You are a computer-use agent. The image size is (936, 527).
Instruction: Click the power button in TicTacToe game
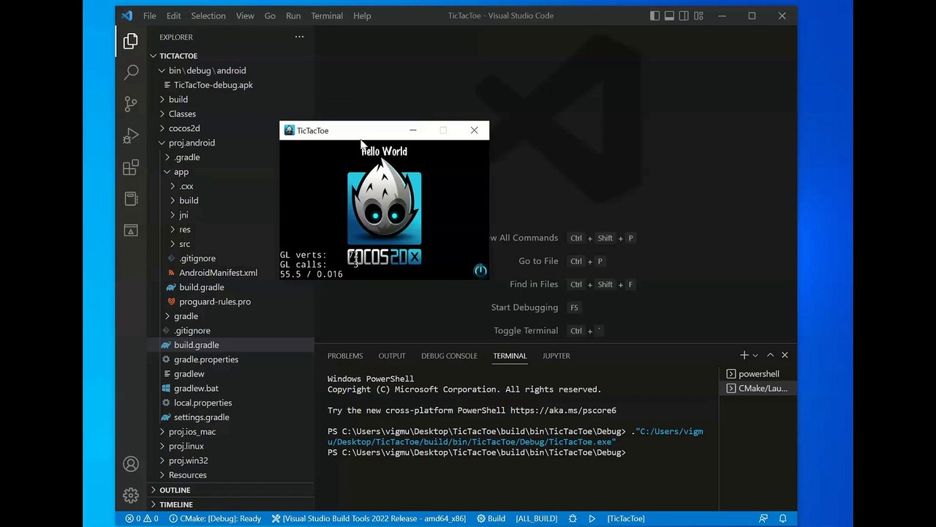point(480,270)
